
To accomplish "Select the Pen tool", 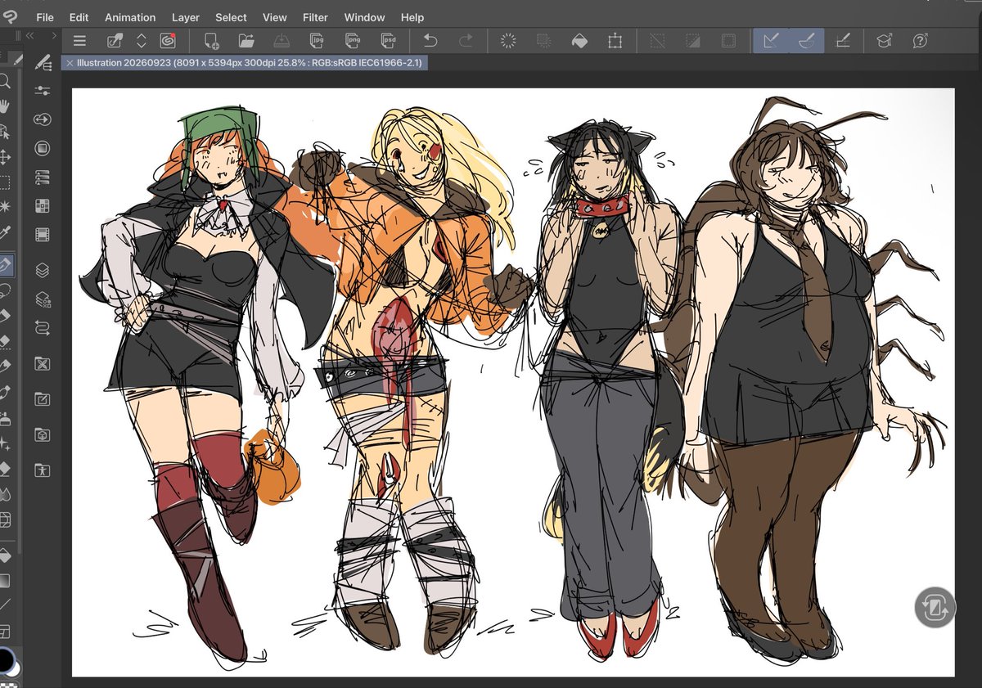I will click(x=5, y=264).
